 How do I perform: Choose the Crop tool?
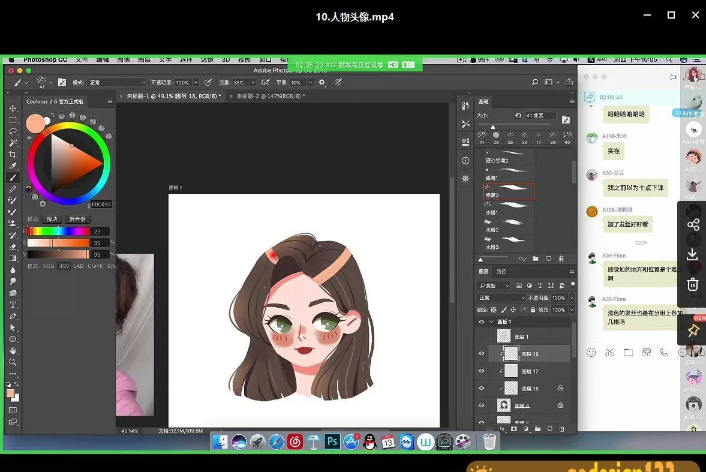point(13,155)
